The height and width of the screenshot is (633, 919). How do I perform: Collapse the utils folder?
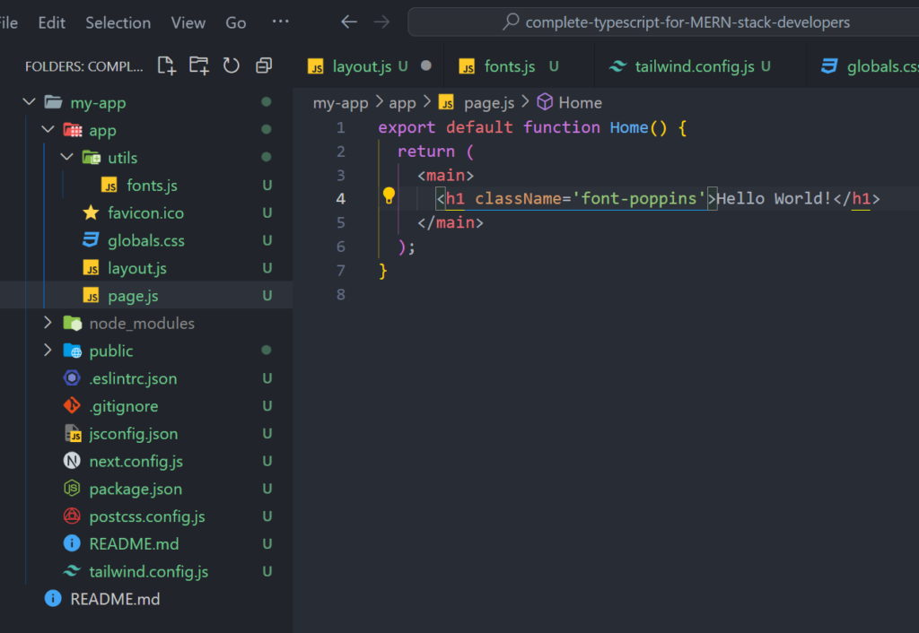coord(66,158)
